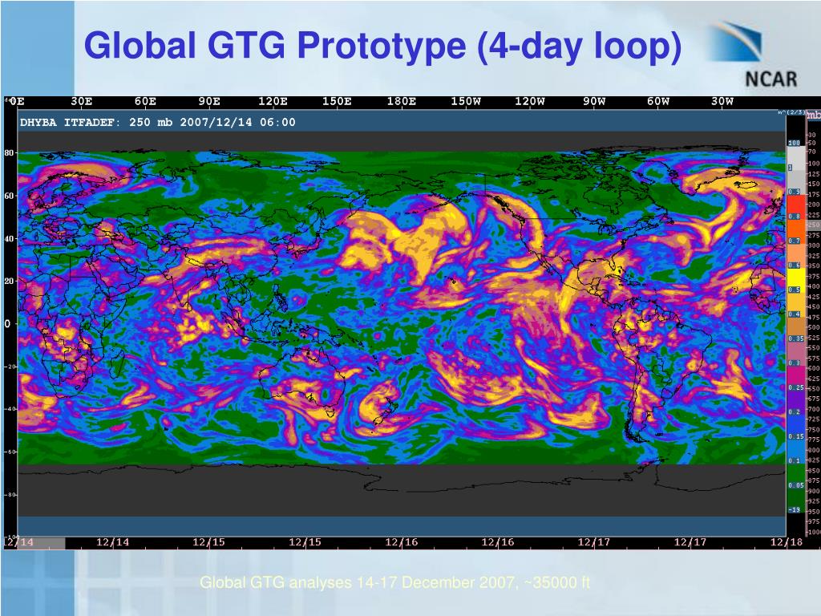Click the 60E longitude label
The height and width of the screenshot is (616, 821).
(x=146, y=101)
